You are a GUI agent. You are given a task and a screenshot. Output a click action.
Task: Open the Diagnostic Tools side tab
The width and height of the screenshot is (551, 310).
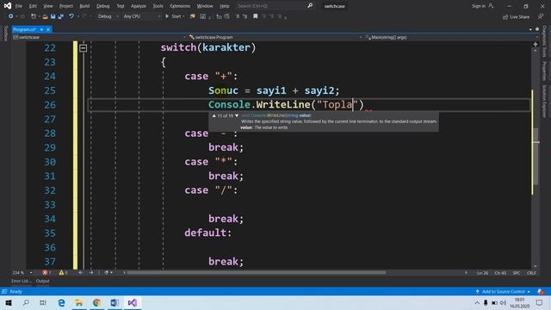(x=544, y=41)
